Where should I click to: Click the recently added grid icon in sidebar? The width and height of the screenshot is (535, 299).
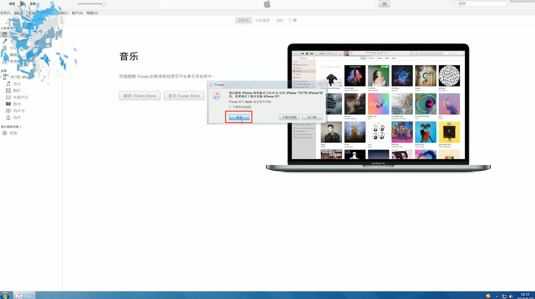coord(4,35)
